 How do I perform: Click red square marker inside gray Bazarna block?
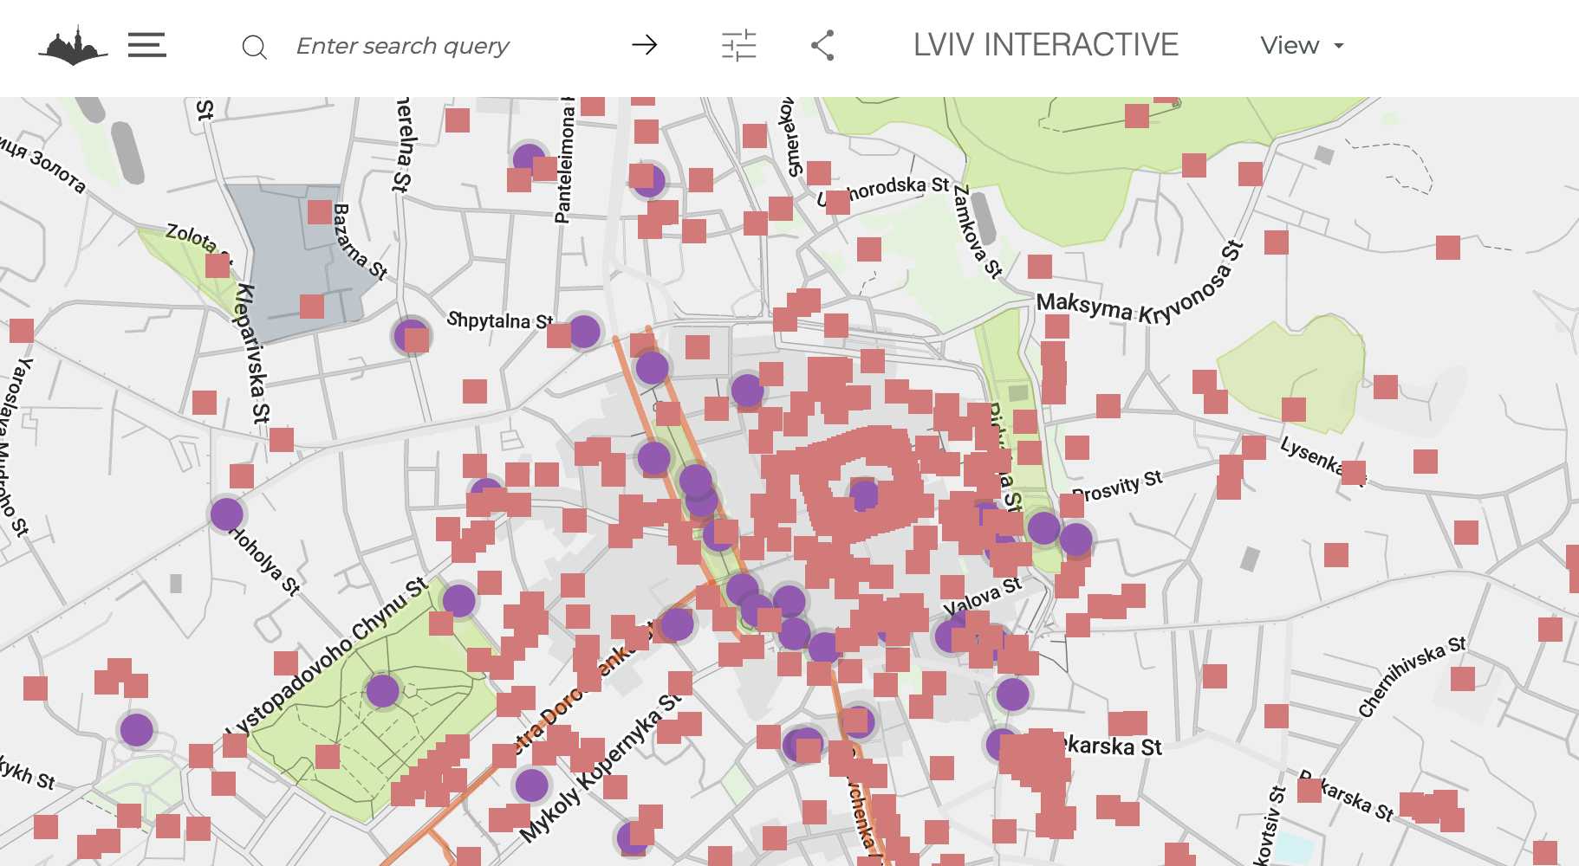coord(320,212)
